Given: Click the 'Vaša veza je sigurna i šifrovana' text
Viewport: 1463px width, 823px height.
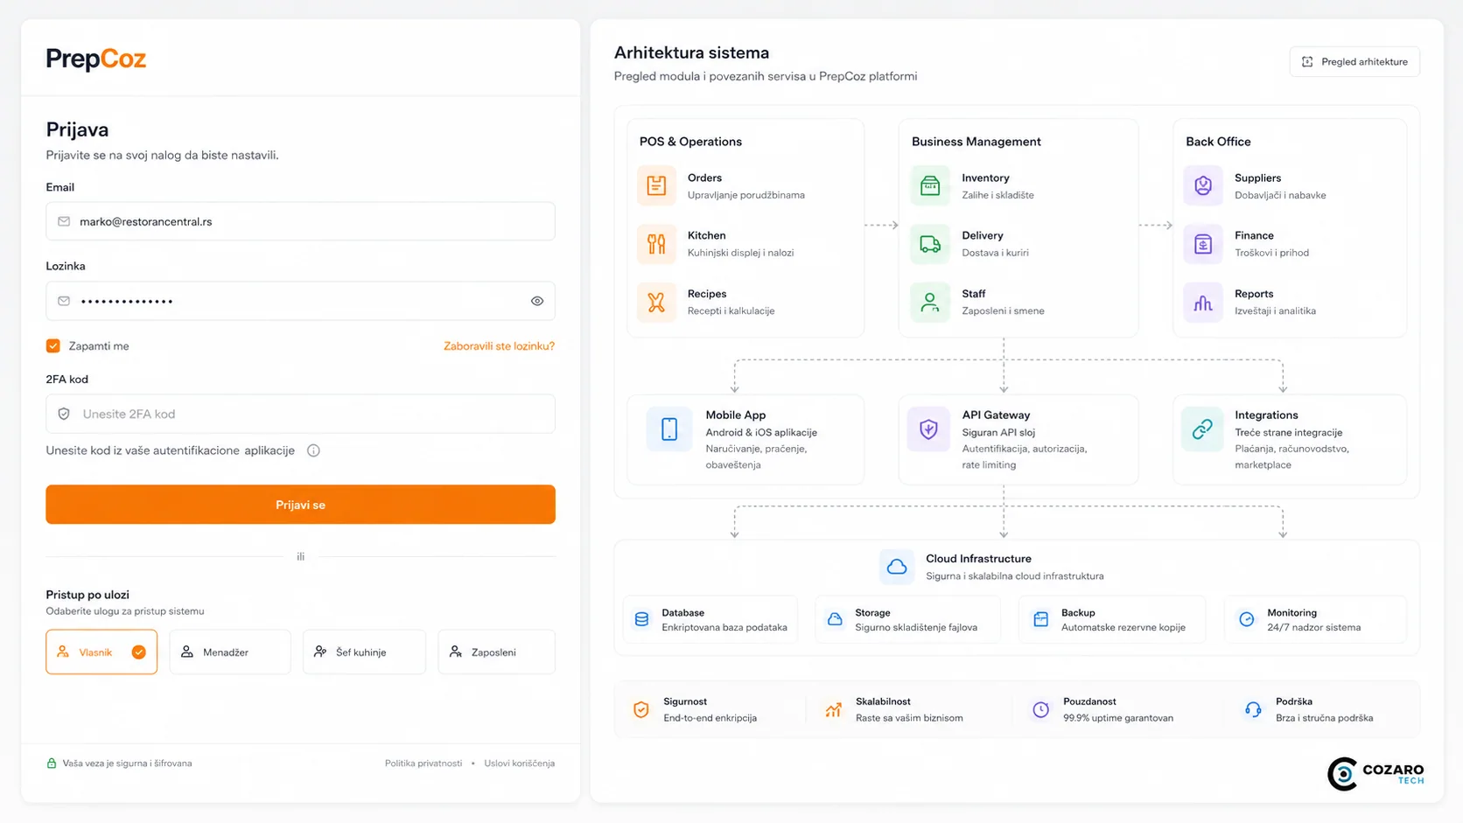Looking at the screenshot, I should click(127, 763).
